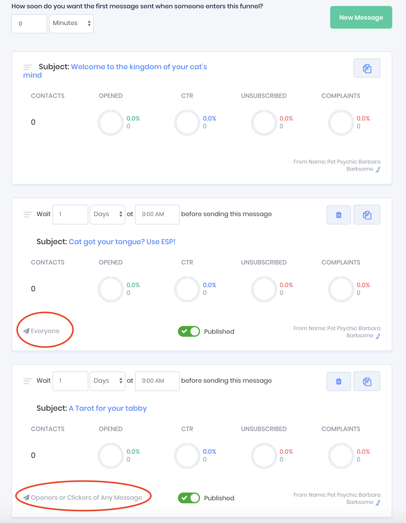Image resolution: width=406 pixels, height=523 pixels.
Task: Toggle Published off for Cat got your tongue
Action: point(189,331)
